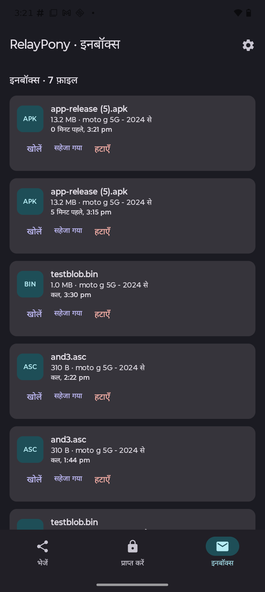
Task: Tap the lock icon in the bottom bar
Action: tap(132, 546)
